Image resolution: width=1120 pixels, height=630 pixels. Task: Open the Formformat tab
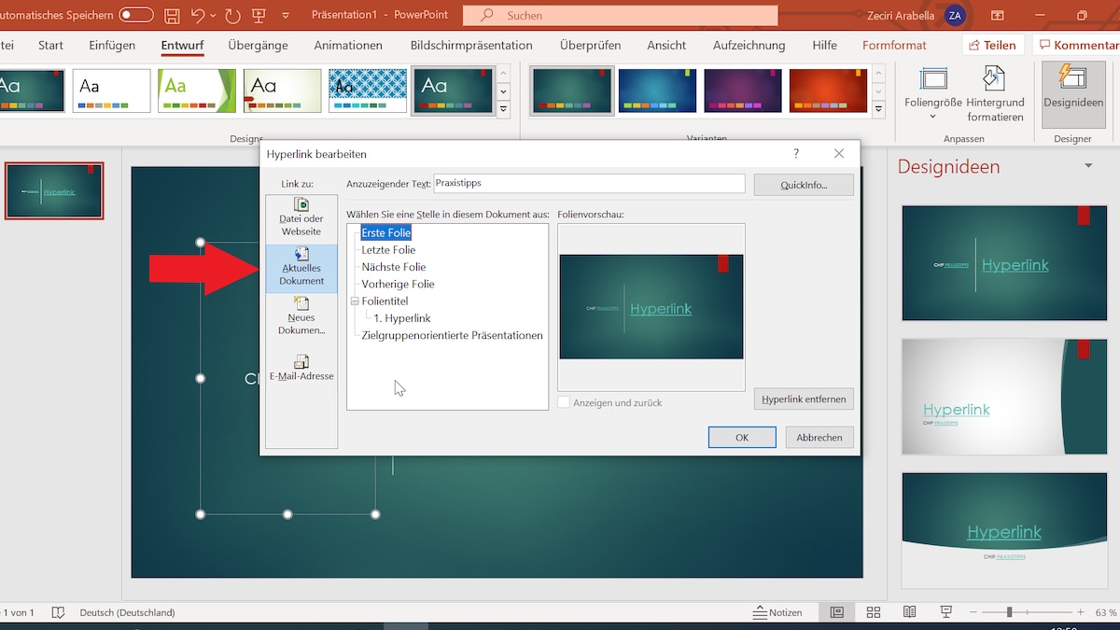[894, 45]
